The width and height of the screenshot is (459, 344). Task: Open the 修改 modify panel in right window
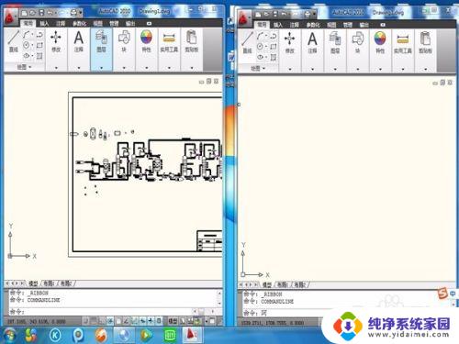point(290,42)
